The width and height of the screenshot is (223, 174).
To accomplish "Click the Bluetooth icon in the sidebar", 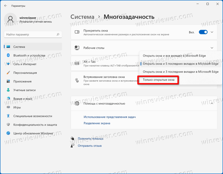I will pos(8,55).
